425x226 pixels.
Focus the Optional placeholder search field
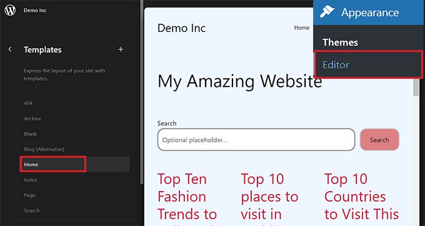coord(256,140)
